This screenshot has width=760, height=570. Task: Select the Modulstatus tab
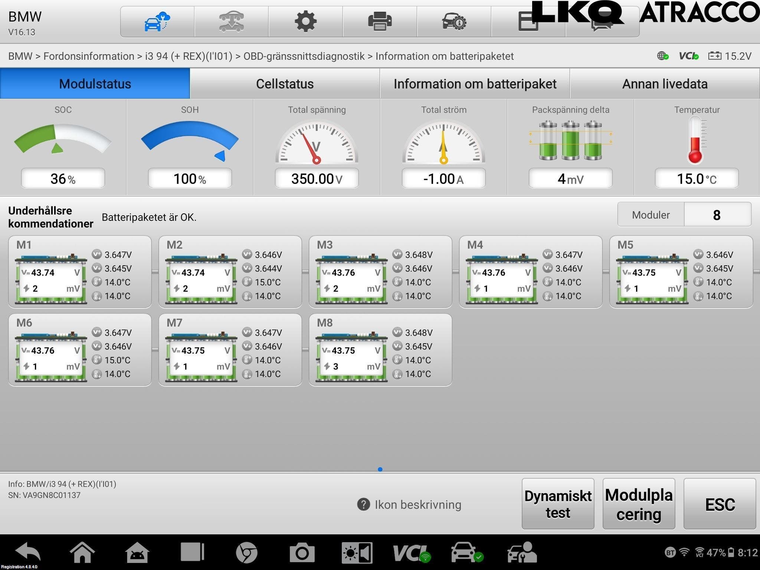[x=95, y=83]
